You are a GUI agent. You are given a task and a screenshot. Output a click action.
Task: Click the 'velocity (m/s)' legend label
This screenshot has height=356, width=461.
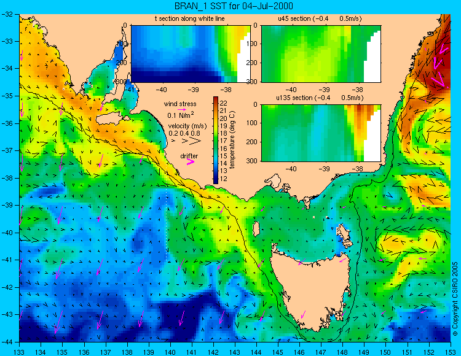[187, 126]
